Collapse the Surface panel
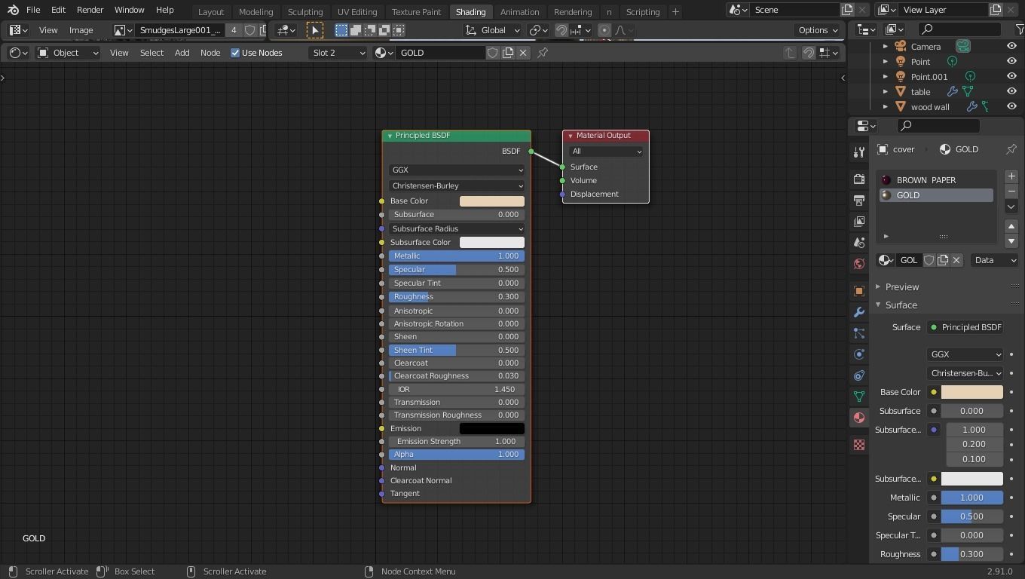Image resolution: width=1025 pixels, height=579 pixels. (x=901, y=305)
